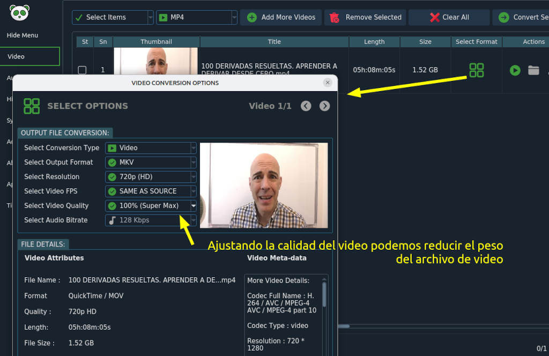Click the video preview image in dialog
The image size is (549, 356).
coord(264,185)
